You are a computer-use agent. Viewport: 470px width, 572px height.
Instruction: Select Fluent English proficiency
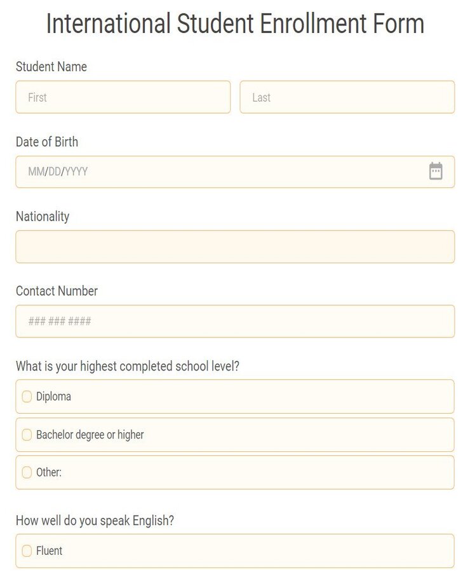[26, 550]
